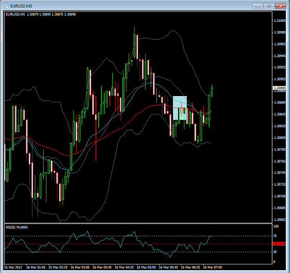290x273 pixels.
Task: Click the 16 Mar 06:25 time label
Action: tap(191, 267)
